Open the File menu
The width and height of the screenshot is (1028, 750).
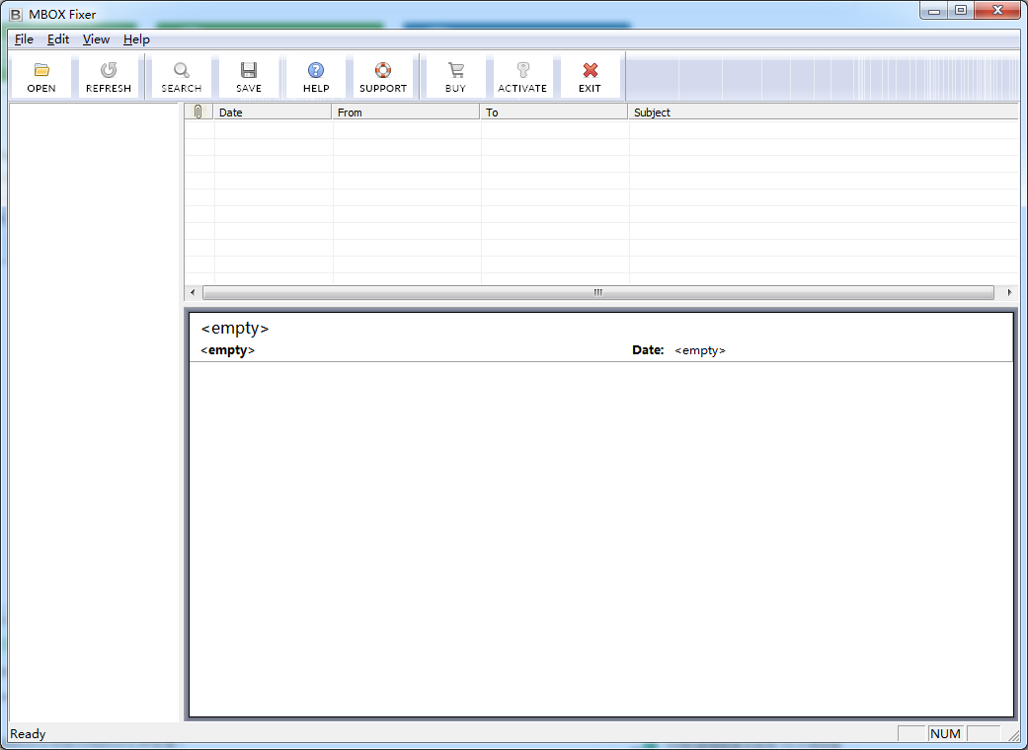(x=24, y=39)
